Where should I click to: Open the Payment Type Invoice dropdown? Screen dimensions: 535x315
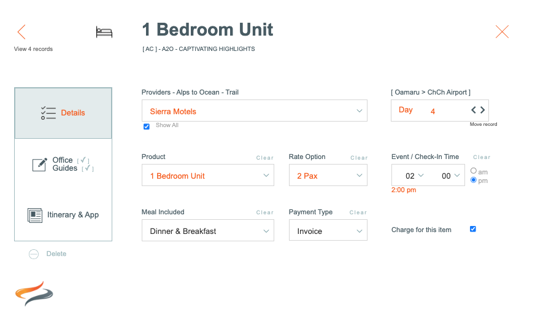(x=328, y=231)
